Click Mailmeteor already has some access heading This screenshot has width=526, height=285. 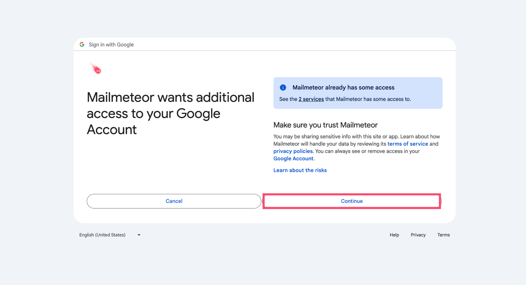tap(343, 87)
